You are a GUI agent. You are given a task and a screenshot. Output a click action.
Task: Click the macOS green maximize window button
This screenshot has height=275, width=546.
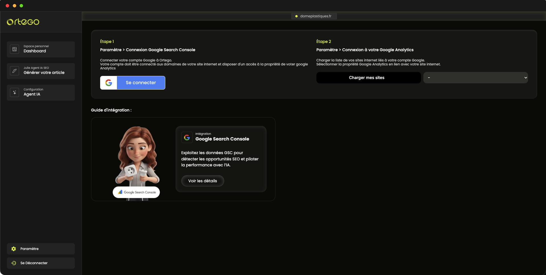tap(21, 6)
